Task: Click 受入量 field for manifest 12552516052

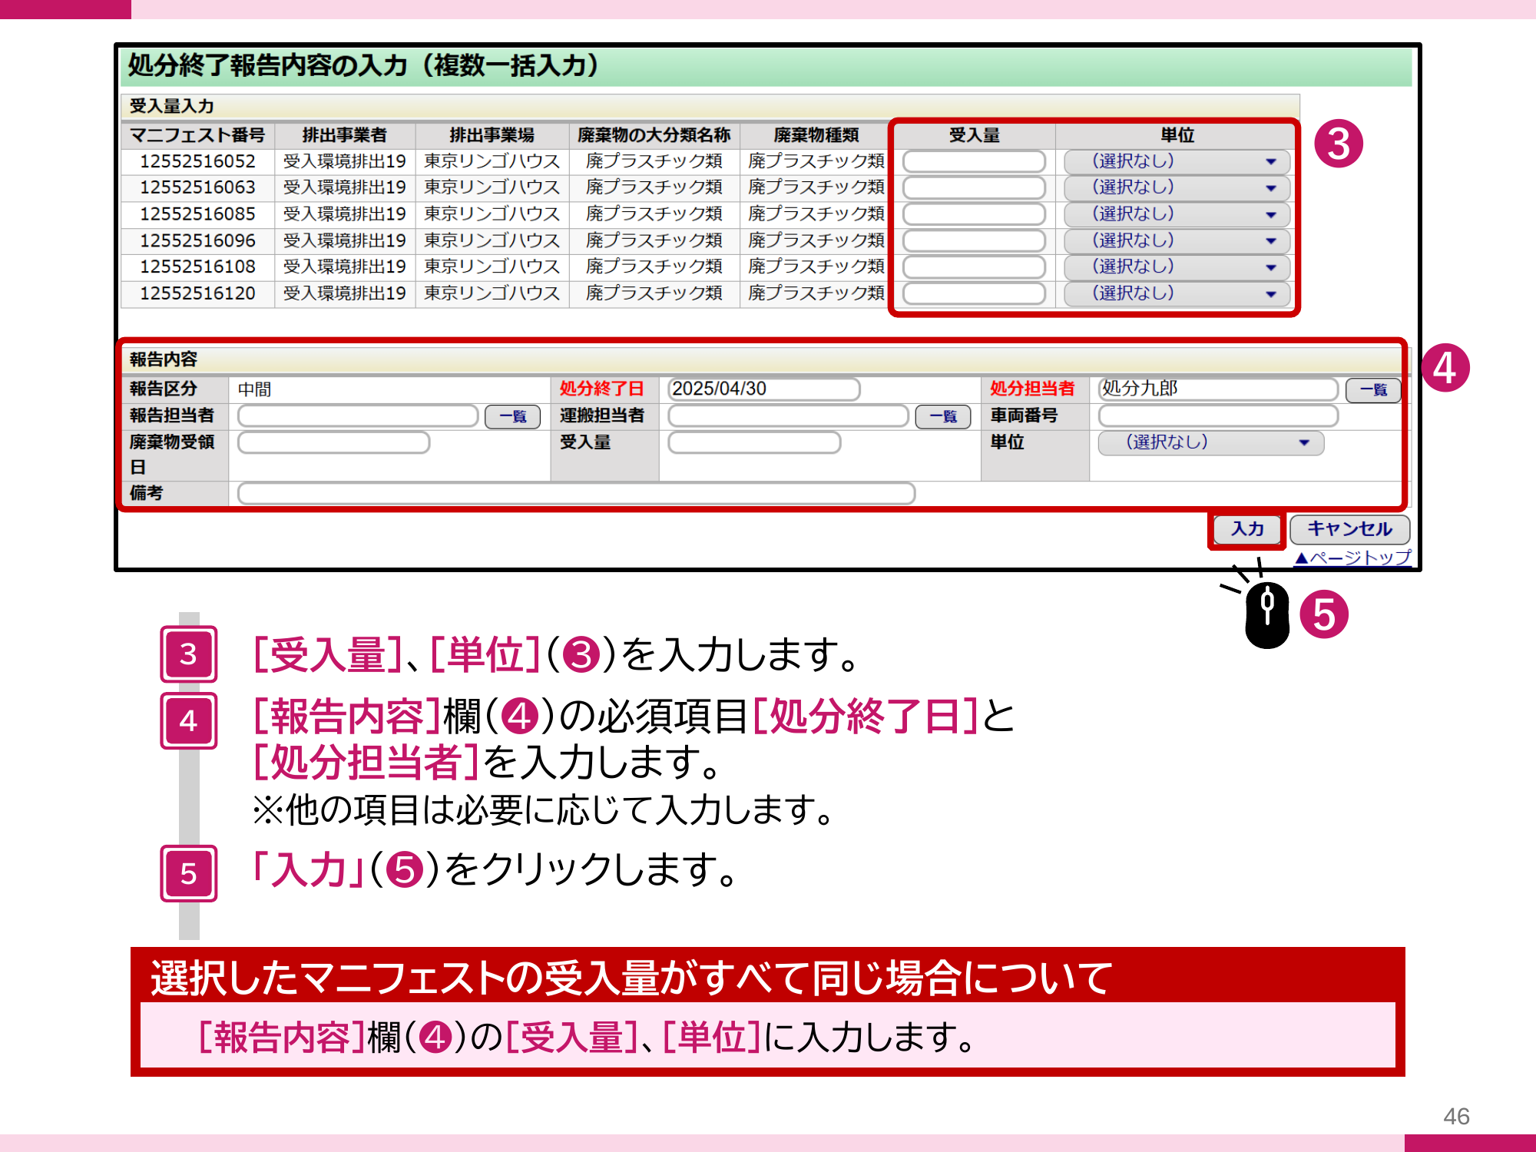Action: [974, 161]
